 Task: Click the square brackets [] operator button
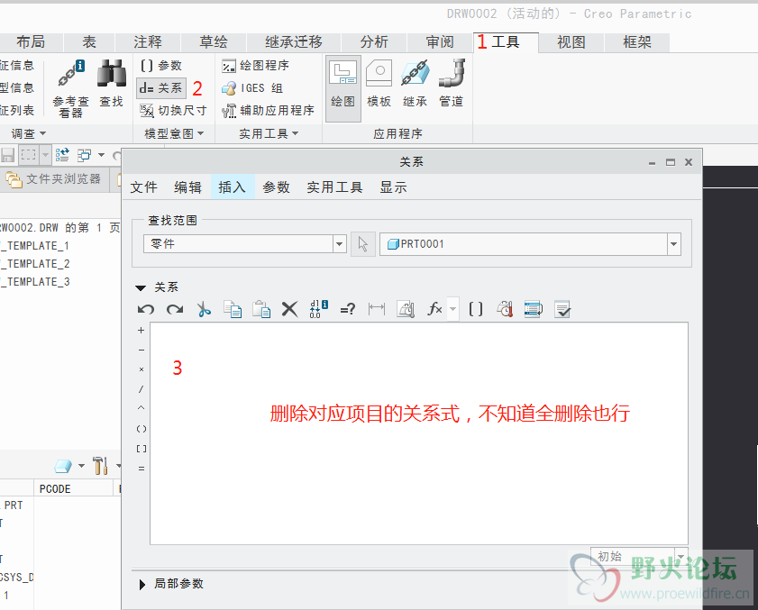pos(142,449)
